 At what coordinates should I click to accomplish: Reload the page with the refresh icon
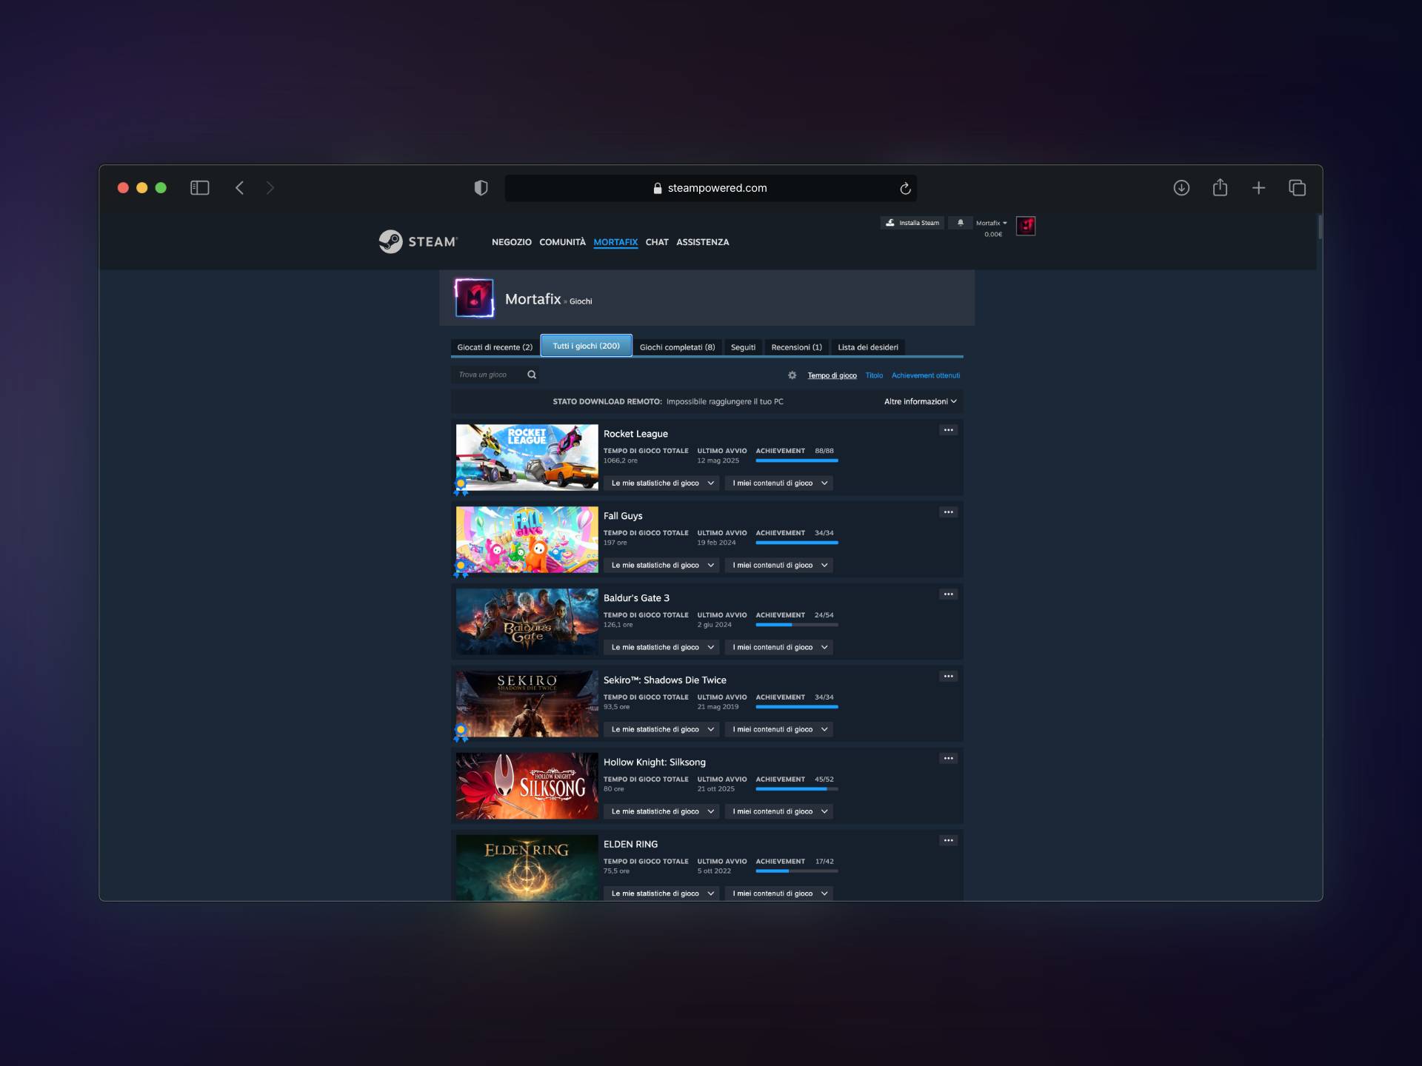tap(905, 189)
